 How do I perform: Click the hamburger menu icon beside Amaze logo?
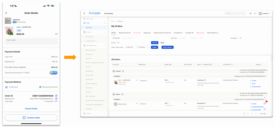click(x=84, y=13)
